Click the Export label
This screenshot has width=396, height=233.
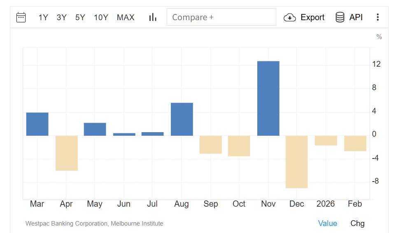[x=312, y=17]
